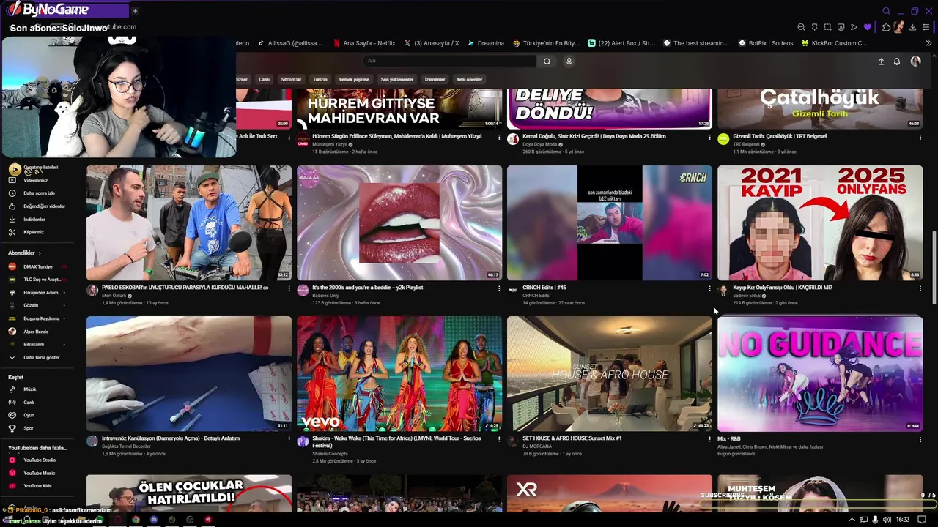Screen dimensions: 938x527
Task: Expand Daha fazla göster in subscriptions
Action: (41, 358)
